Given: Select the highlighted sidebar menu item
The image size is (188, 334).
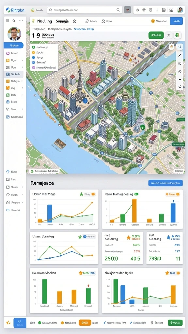Looking at the screenshot, I should [14, 74].
